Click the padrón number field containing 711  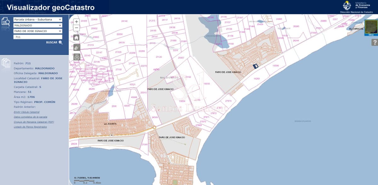click(38, 37)
